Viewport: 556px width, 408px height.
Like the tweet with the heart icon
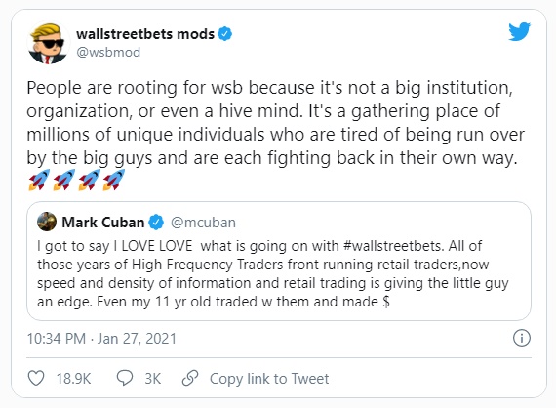36,378
